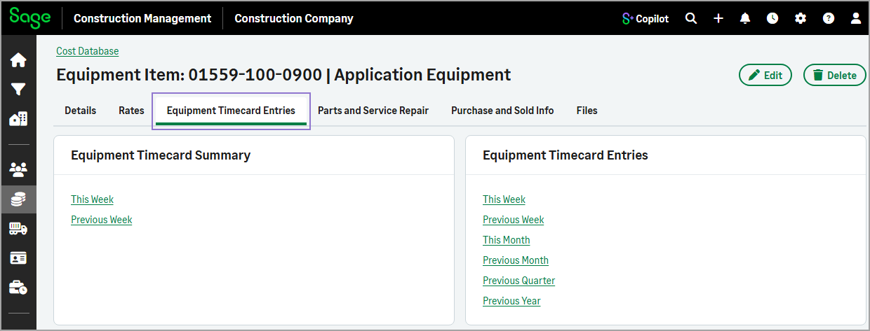Viewport: 870px width, 331px height.
Task: Go to Home in the sidebar
Action: 18,60
